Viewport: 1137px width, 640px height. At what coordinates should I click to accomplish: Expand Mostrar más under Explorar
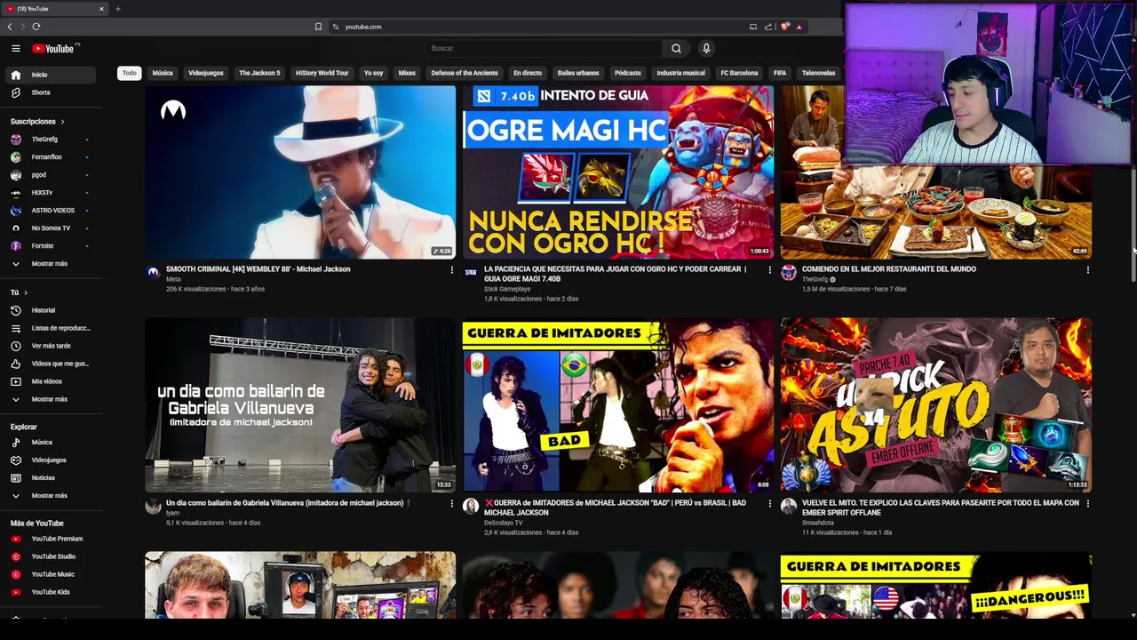[x=52, y=495]
